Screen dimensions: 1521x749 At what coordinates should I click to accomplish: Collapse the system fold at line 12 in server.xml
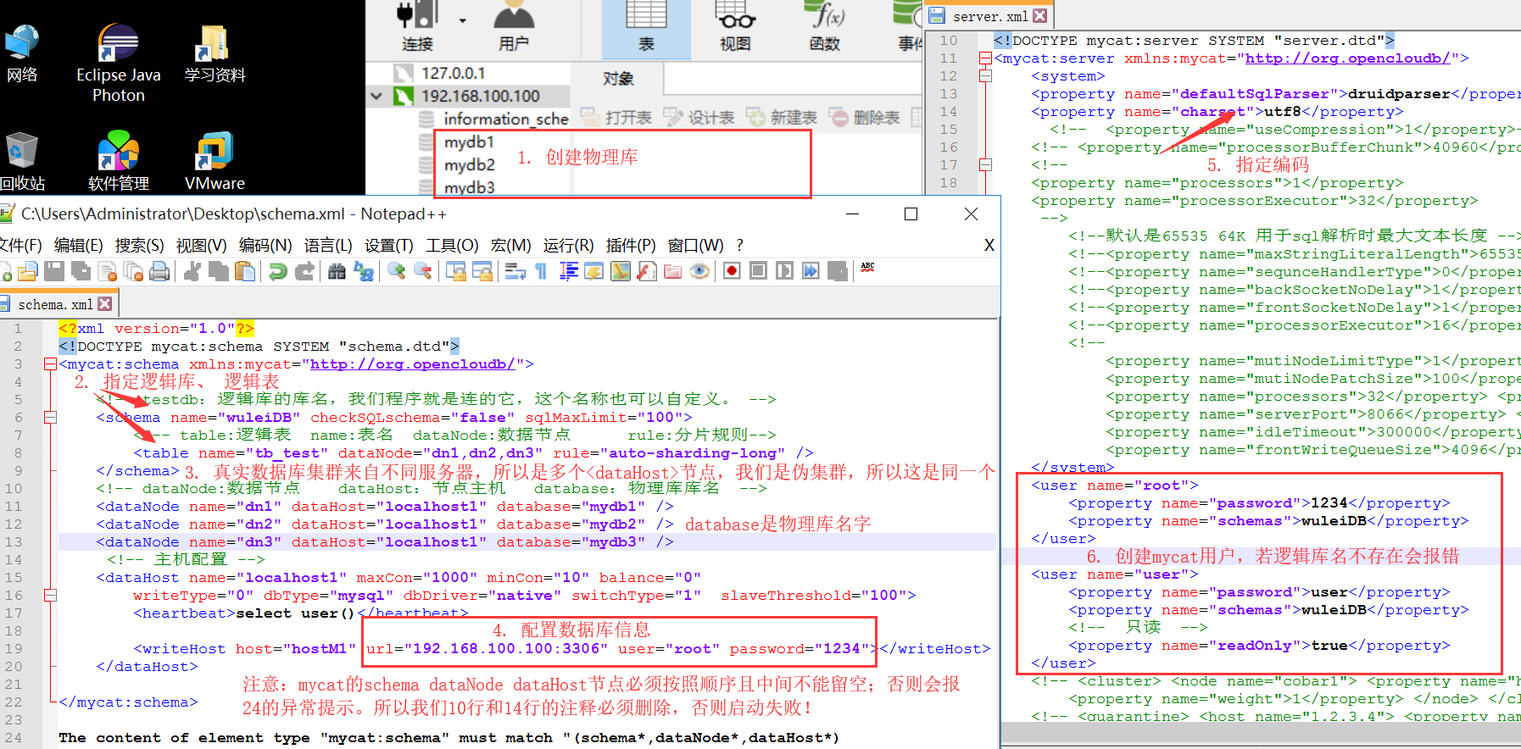[x=985, y=76]
